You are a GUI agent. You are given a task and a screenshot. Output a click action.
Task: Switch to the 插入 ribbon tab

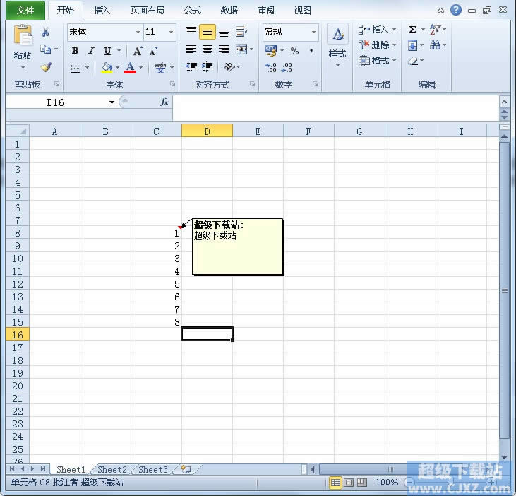coord(102,11)
